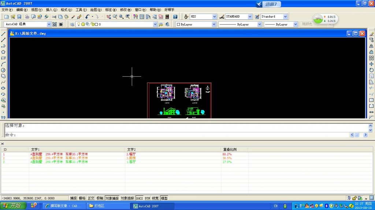Select the Move tool in the modify toolbar

pos(371,64)
